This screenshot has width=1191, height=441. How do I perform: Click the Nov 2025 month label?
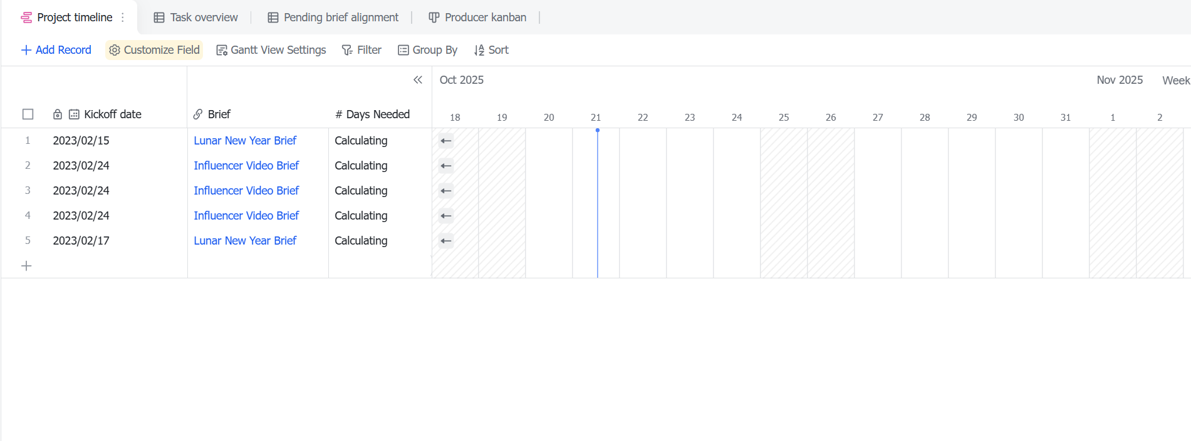coord(1120,80)
